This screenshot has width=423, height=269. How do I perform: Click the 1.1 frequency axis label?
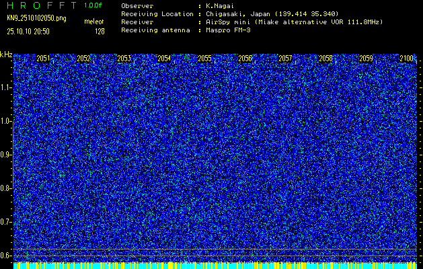pos(6,87)
